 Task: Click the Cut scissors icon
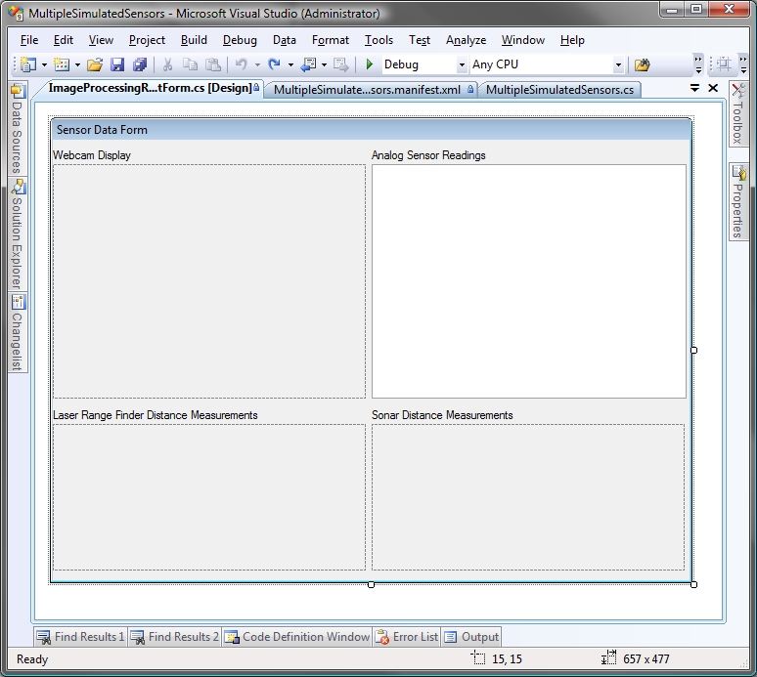click(167, 64)
